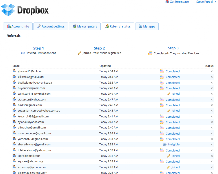
Task: Remove the bird3d@gmail.com referral
Action: click(x=212, y=105)
